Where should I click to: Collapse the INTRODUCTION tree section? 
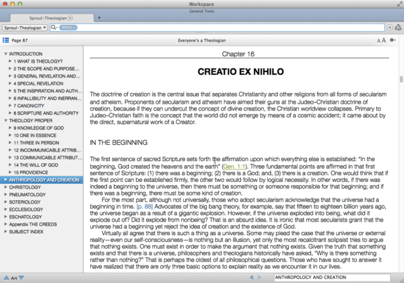[x=6, y=53]
